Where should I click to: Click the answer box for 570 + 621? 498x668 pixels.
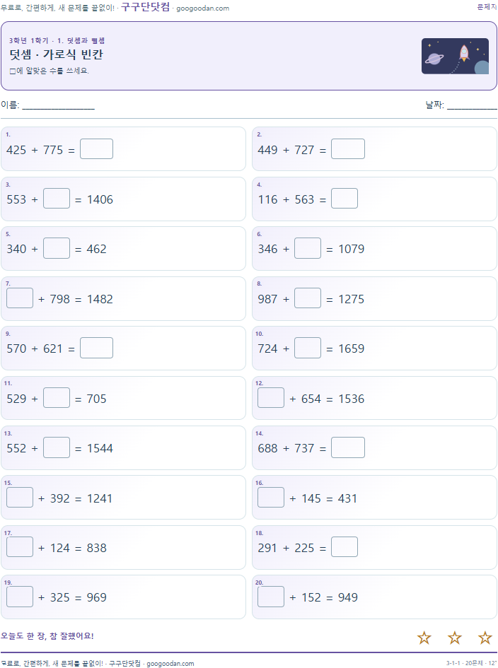coord(96,348)
